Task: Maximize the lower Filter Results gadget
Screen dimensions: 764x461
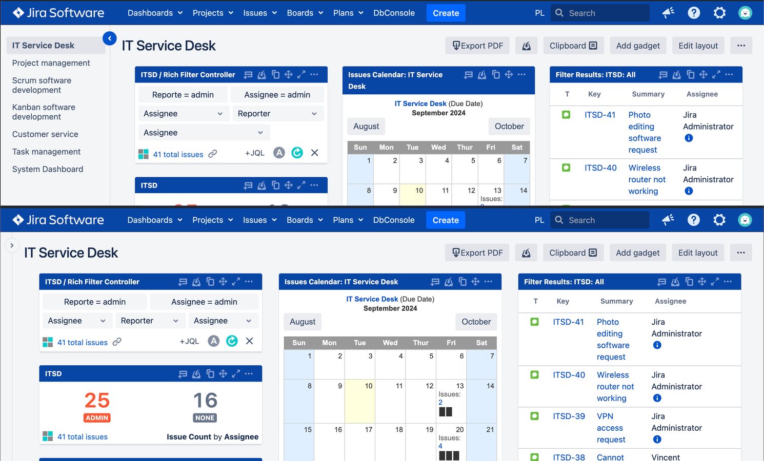Action: [x=715, y=282]
